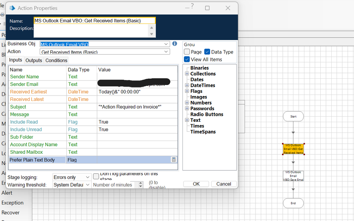
Task: Click the OK button
Action: (196, 184)
